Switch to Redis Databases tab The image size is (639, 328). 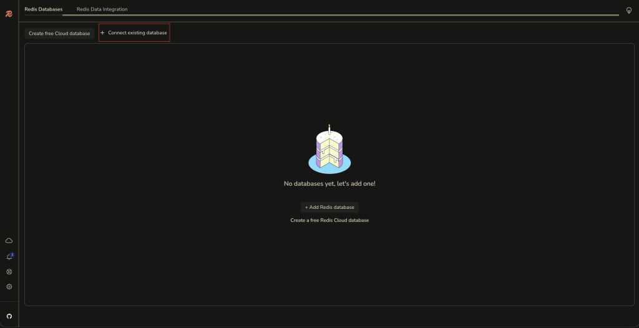44,9
